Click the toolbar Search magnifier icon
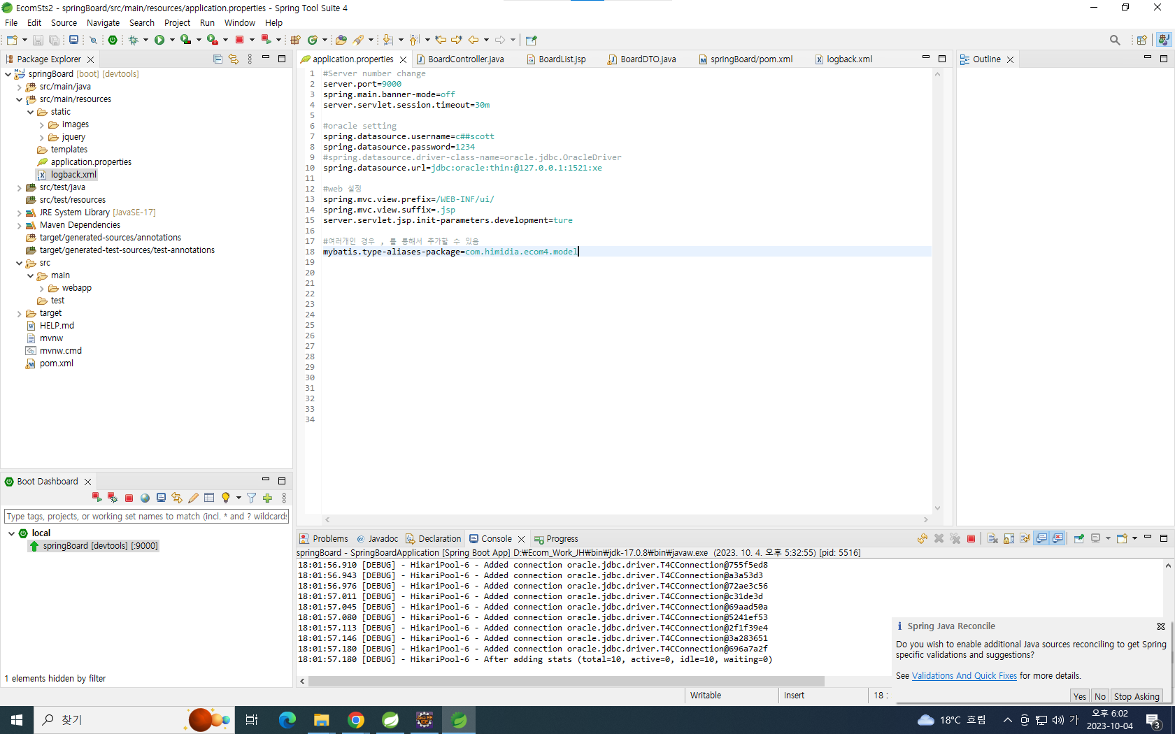This screenshot has height=734, width=1175. pyautogui.click(x=1115, y=40)
